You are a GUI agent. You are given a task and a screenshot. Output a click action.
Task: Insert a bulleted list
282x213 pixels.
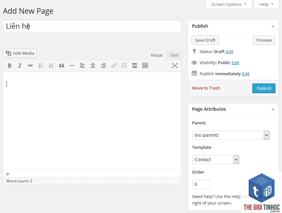click(41, 65)
